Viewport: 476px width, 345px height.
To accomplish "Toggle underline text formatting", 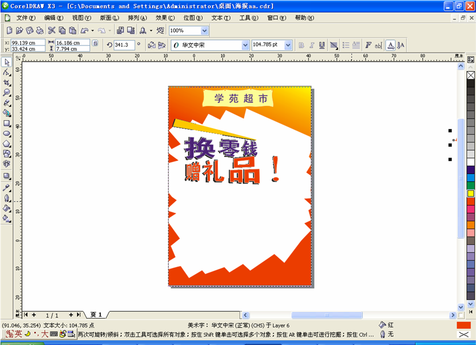I will tap(322, 45).
